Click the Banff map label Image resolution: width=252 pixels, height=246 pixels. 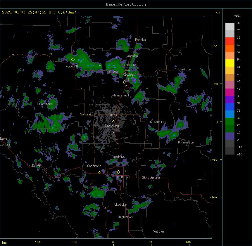[36, 166]
